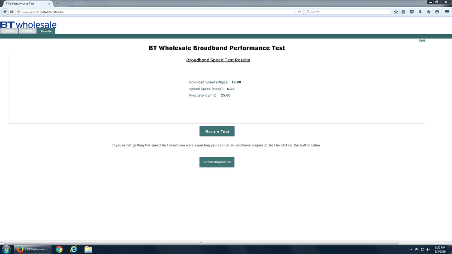Focus the Firefox Search box
Viewport: 452px width, 254px height.
348,12
